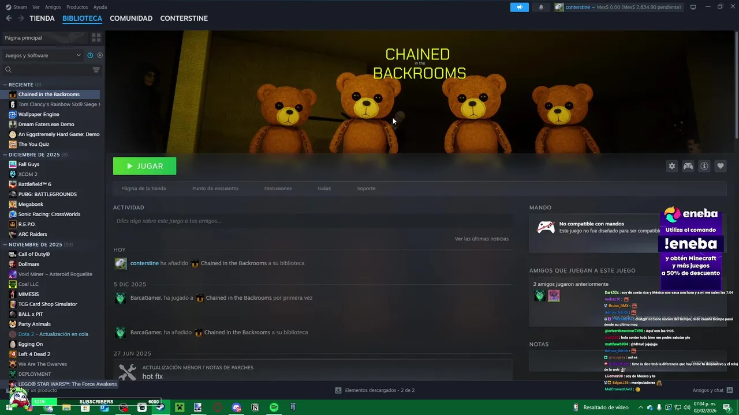Open Página de la tienda link

tap(144, 188)
